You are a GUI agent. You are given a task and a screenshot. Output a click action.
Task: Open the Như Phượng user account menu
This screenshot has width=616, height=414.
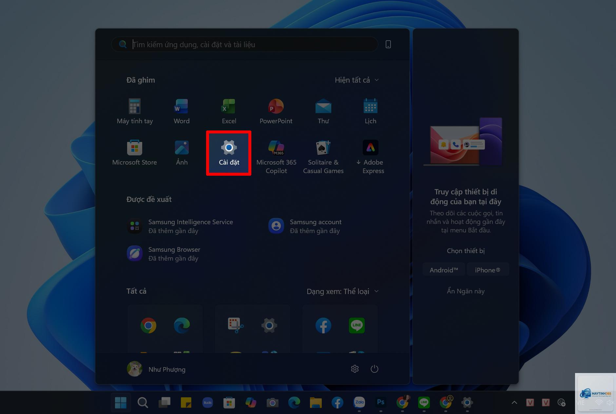[x=156, y=369]
